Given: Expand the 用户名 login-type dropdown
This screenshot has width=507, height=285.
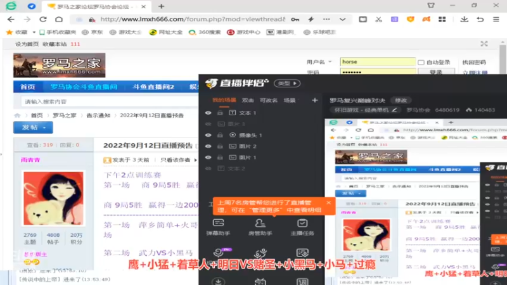Looking at the screenshot, I should tap(330, 61).
